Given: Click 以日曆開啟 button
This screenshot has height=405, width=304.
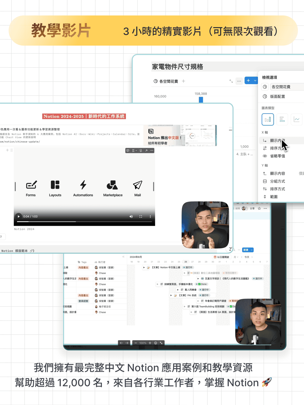Looking at the screenshot, I should pyautogui.click(x=222, y=257).
